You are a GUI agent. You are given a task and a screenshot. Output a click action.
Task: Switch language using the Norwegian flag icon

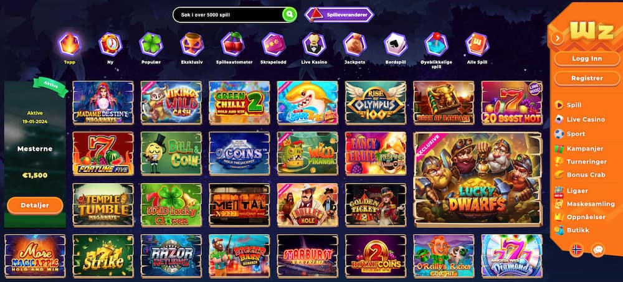576,250
